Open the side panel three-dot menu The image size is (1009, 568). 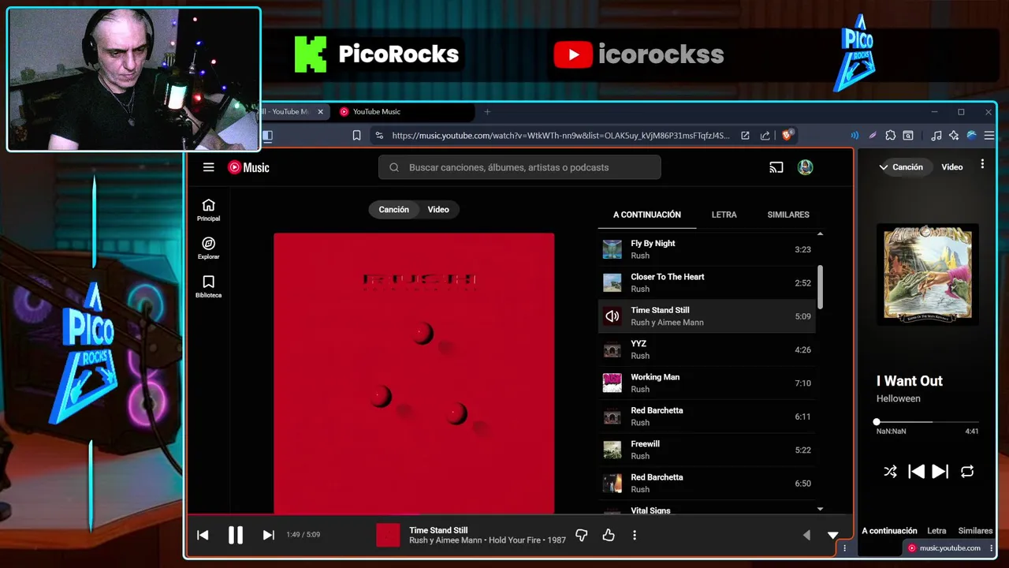tap(982, 164)
